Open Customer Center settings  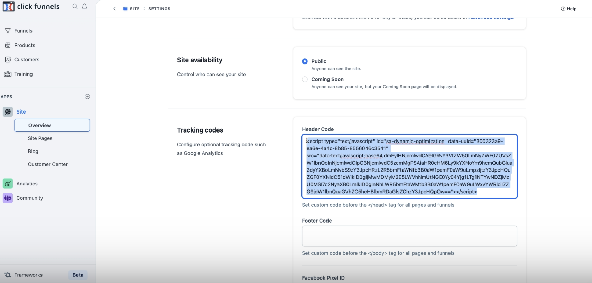click(x=48, y=164)
